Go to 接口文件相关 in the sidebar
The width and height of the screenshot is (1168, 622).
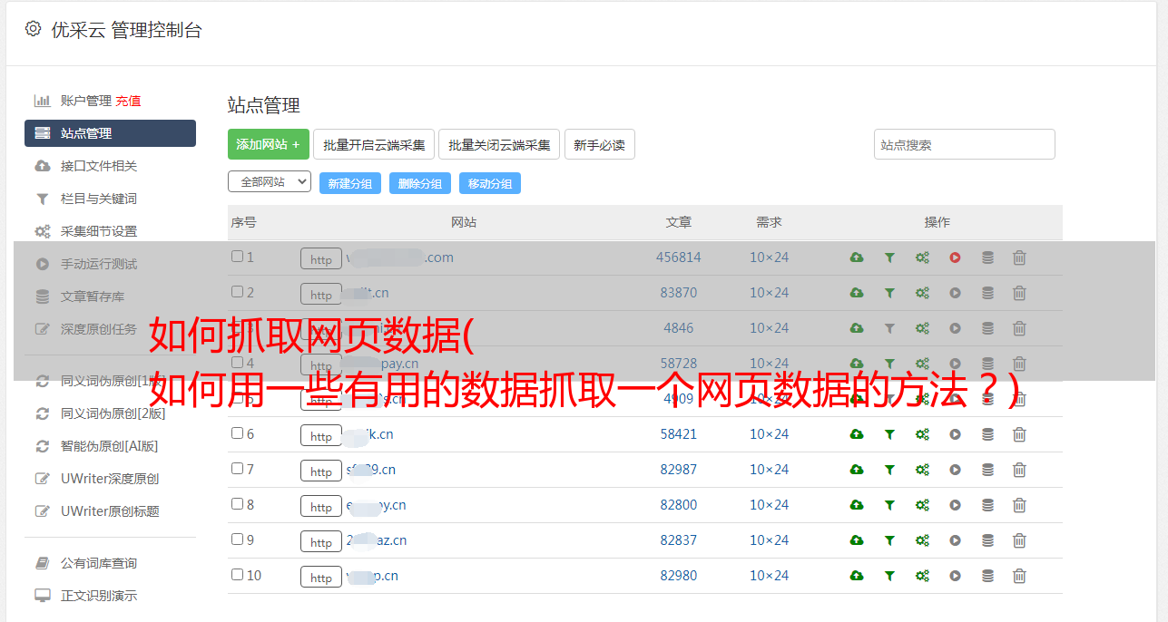point(99,166)
